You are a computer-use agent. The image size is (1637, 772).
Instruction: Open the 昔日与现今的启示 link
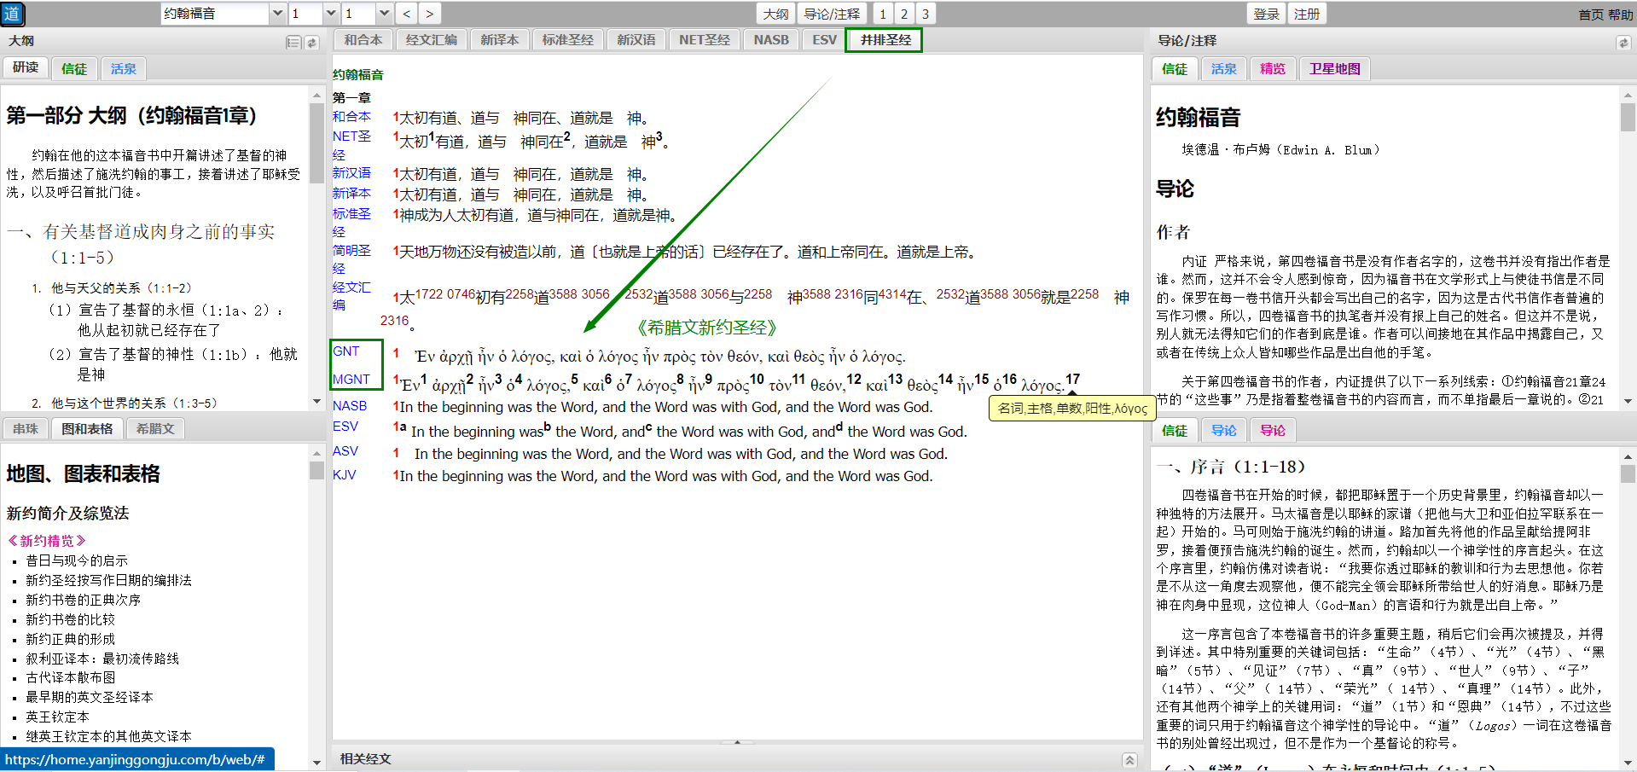click(77, 560)
